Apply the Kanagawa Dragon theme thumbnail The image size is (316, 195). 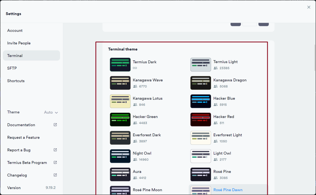pos(201,83)
